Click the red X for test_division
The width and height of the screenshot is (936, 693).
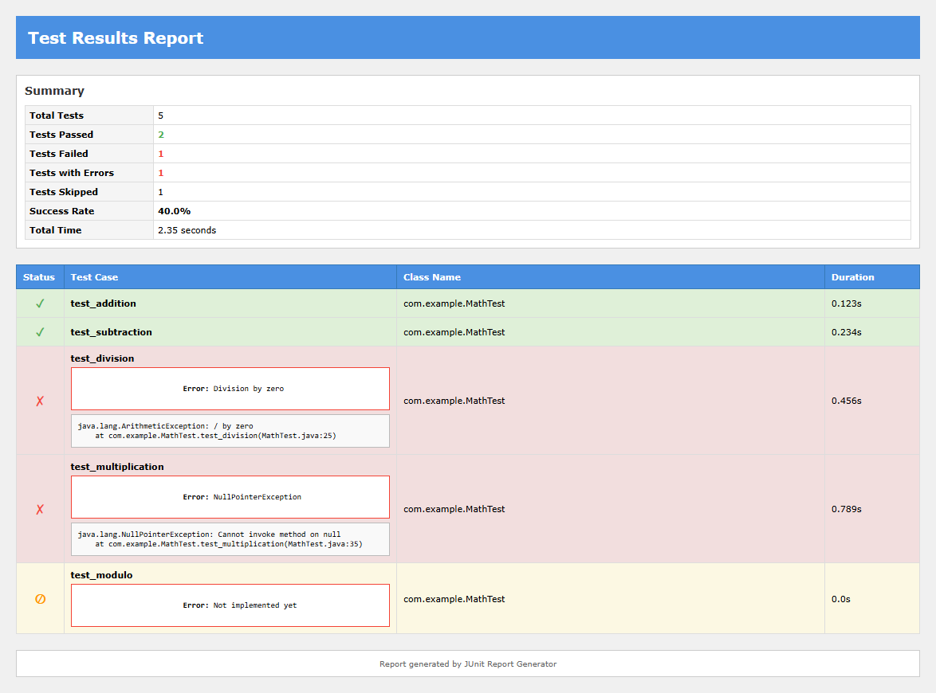[x=40, y=401]
